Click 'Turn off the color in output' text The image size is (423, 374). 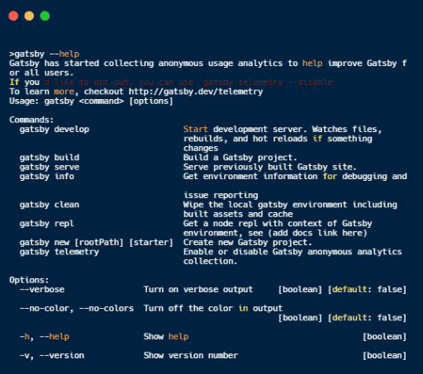pyautogui.click(x=213, y=308)
